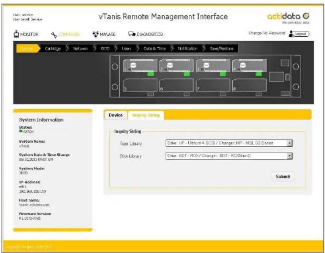Viewport: 325px width, 253px height.
Task: Open the Disk Library inquiry string dropdown
Action: (229, 156)
